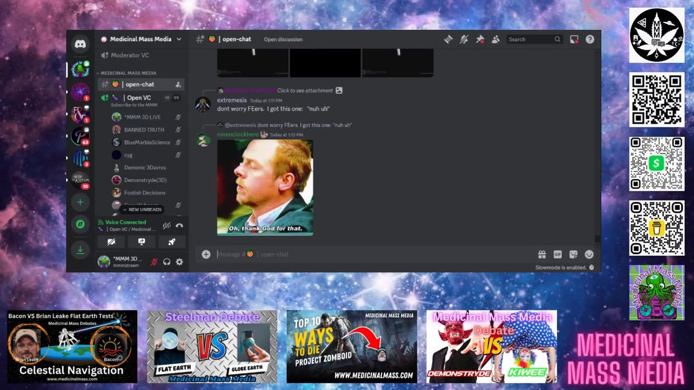Screen dimensions: 694x390
Task: Disconnect from voice call icon
Action: click(179, 225)
